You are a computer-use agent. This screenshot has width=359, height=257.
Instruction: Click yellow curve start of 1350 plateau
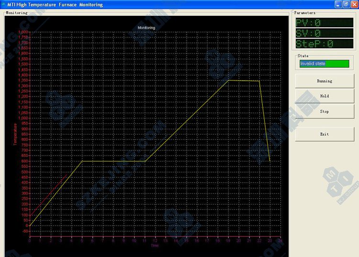pyautogui.click(x=228, y=80)
